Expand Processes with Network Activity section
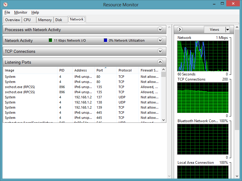Screen dimensions: 242x181 (160, 30)
